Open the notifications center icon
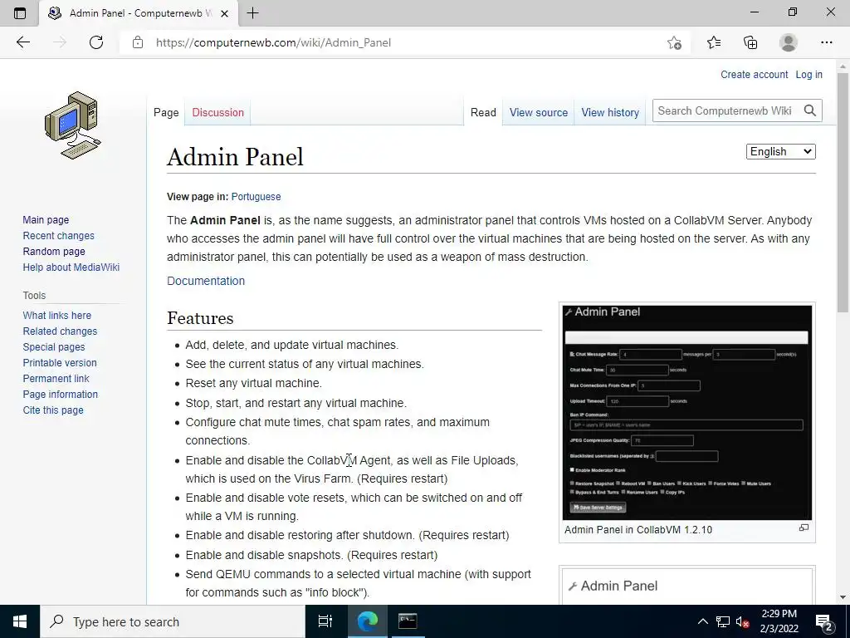The image size is (850, 638). coord(823,622)
